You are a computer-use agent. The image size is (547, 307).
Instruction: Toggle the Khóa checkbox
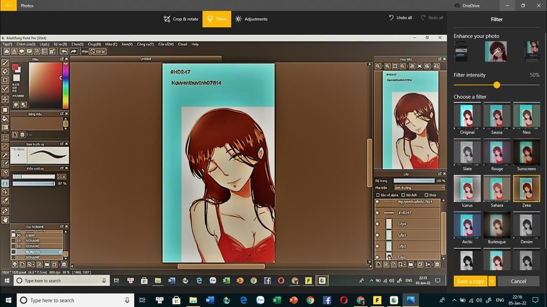pyautogui.click(x=426, y=195)
